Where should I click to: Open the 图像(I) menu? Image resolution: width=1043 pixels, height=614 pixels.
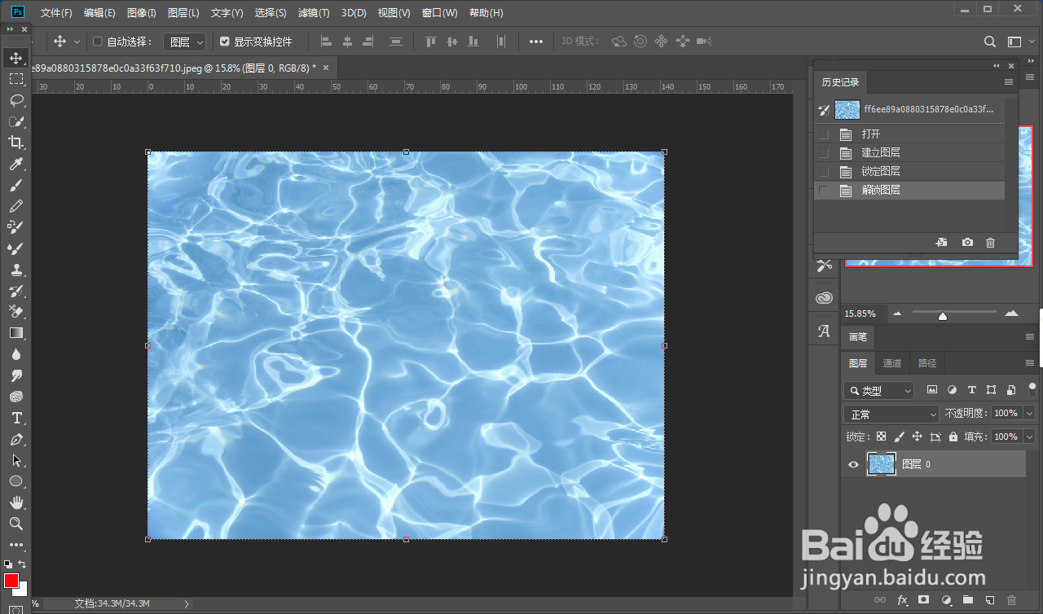click(142, 13)
